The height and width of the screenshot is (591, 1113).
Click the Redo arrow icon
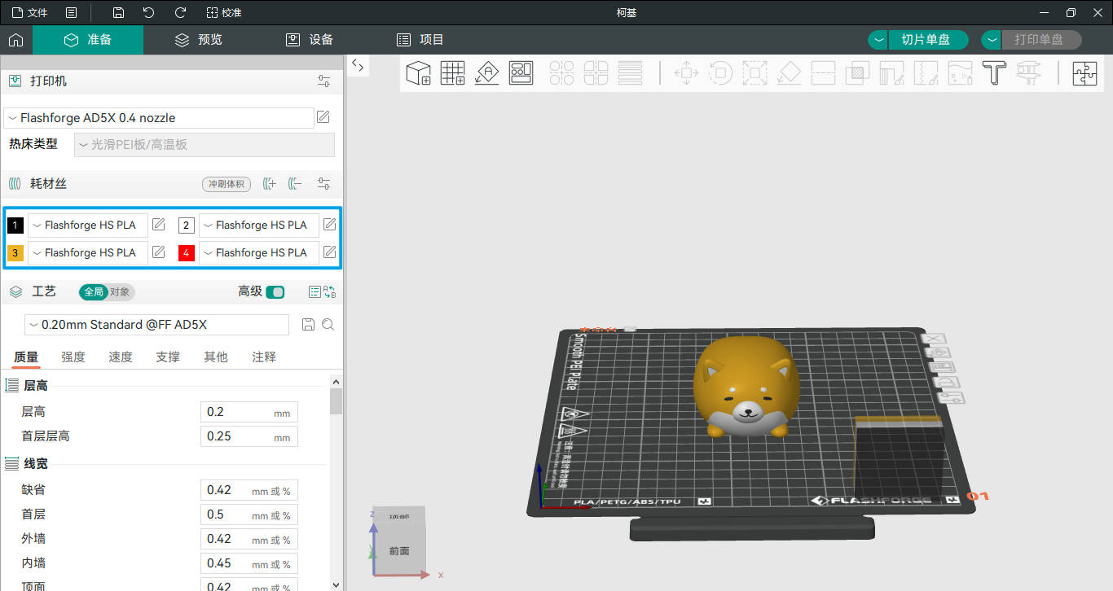pos(180,13)
